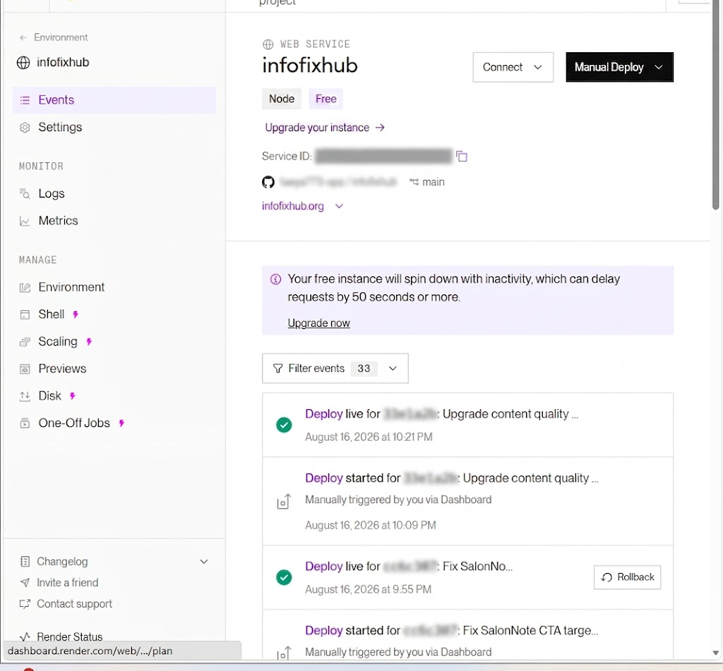Open the Events page
The image size is (723, 671).
[114, 100]
